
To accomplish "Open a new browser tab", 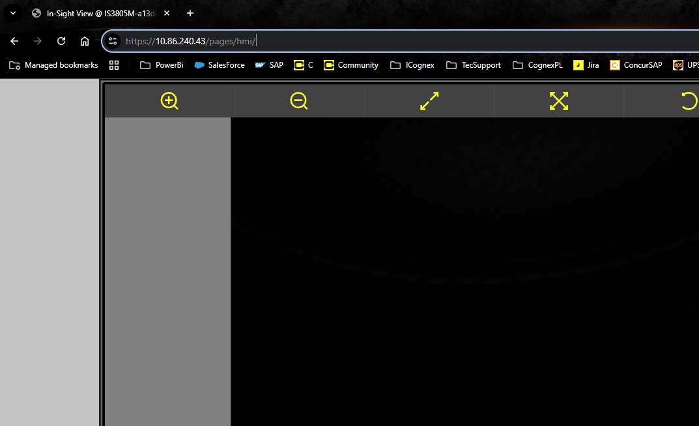I will coord(190,14).
